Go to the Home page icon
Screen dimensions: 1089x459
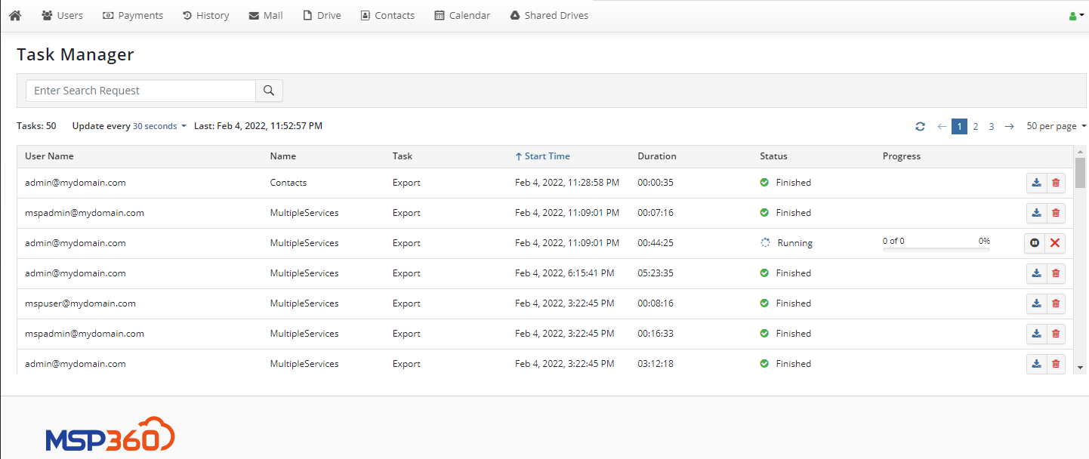tap(15, 15)
